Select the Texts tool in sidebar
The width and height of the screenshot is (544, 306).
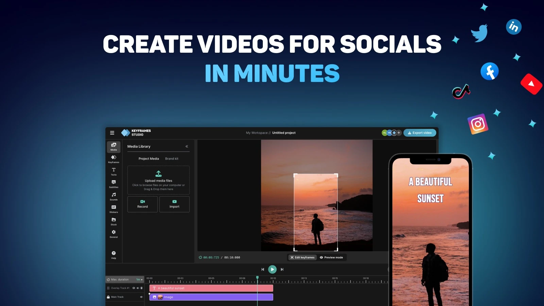[114, 171]
